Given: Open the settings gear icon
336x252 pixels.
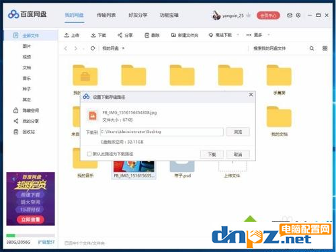Looking at the screenshot, I should click(298, 15).
